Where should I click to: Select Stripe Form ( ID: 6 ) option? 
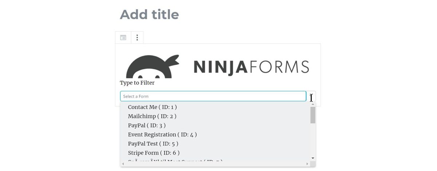click(154, 153)
